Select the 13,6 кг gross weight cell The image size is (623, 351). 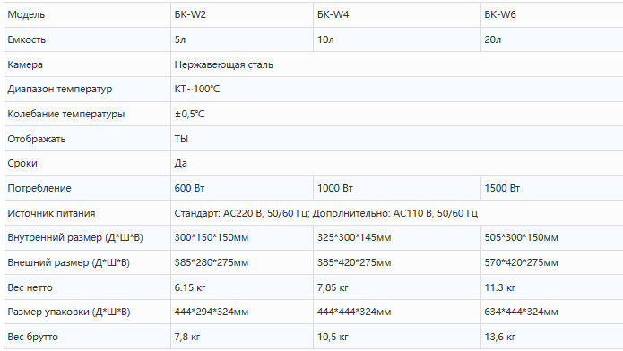pos(552,337)
